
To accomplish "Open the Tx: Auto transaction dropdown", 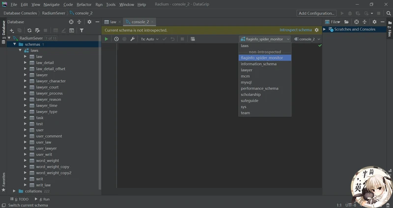I will coord(150,39).
